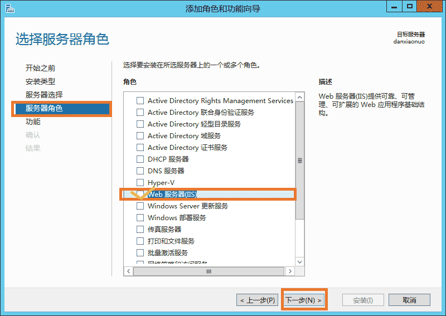
Task: Click the horizontal scroll left arrow
Action: pyautogui.click(x=128, y=271)
